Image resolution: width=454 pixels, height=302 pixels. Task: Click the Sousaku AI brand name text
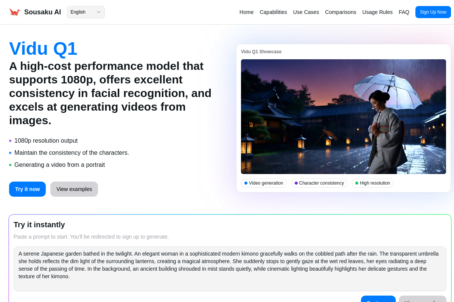[x=42, y=12]
